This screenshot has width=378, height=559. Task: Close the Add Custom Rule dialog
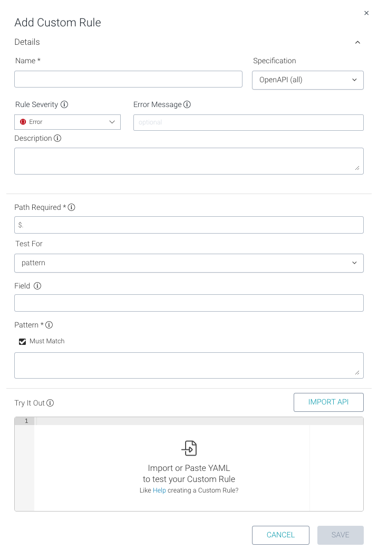click(x=366, y=13)
